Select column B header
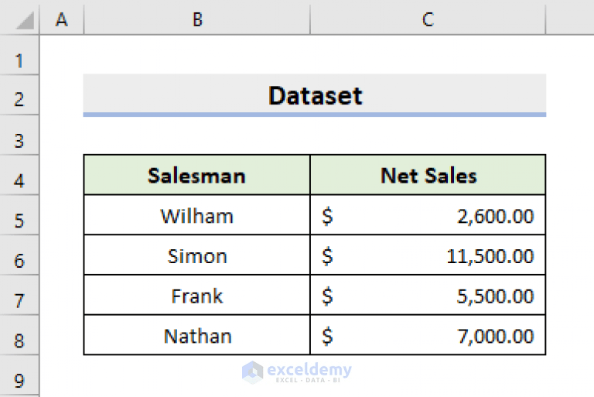Image resolution: width=594 pixels, height=397 pixels. click(197, 18)
